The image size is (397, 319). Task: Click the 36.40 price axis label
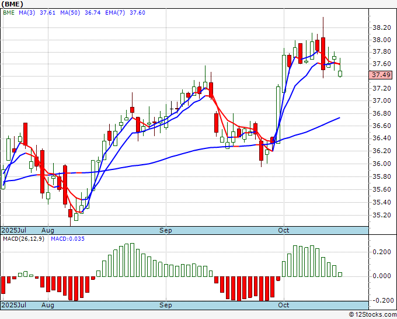(382, 138)
